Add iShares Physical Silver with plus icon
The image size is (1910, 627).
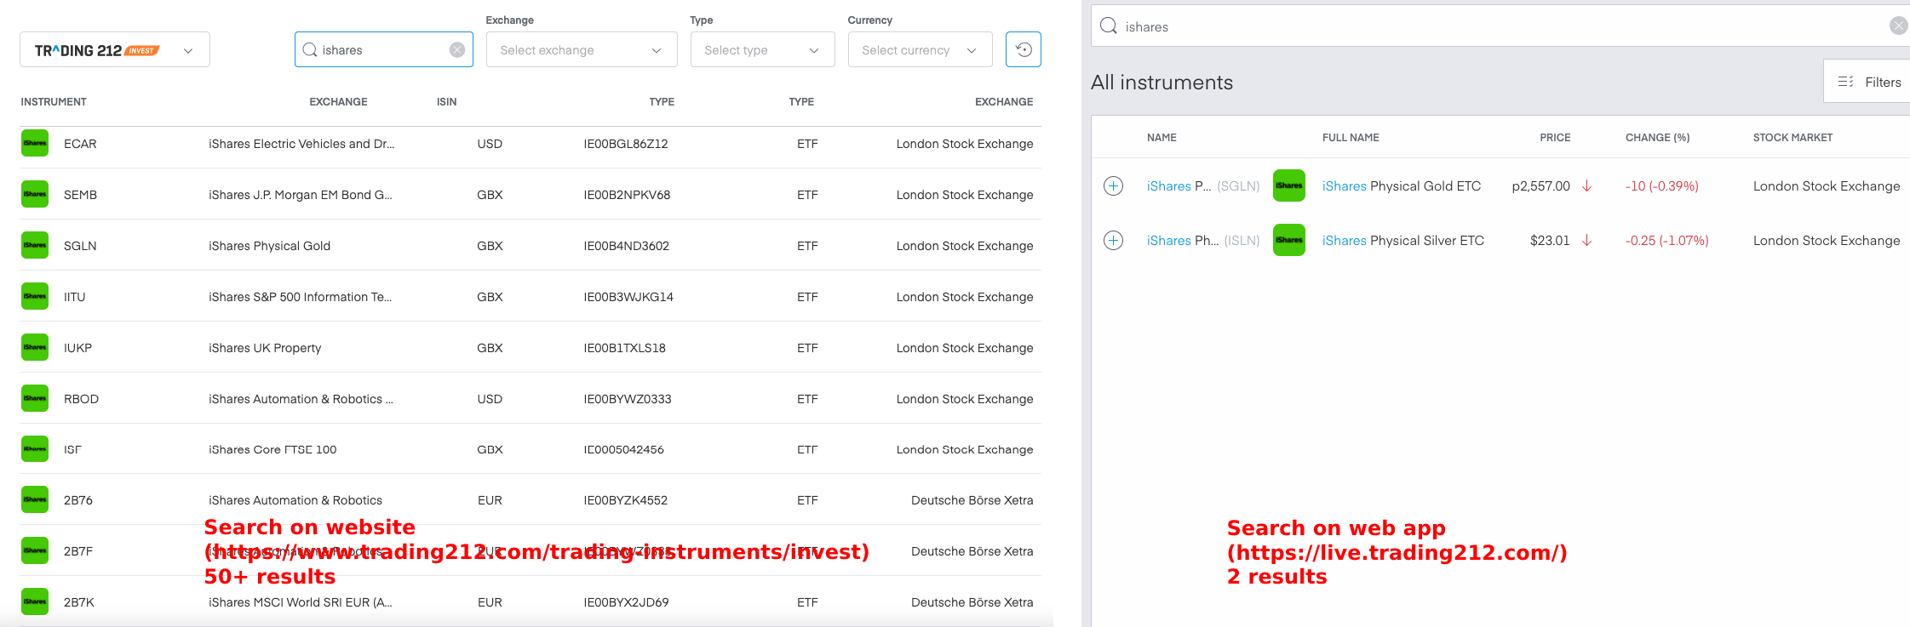point(1113,240)
